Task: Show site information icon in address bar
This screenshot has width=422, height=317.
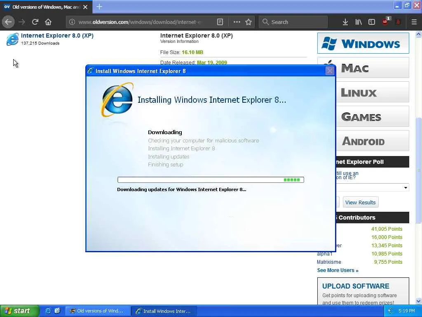Action: (72, 22)
